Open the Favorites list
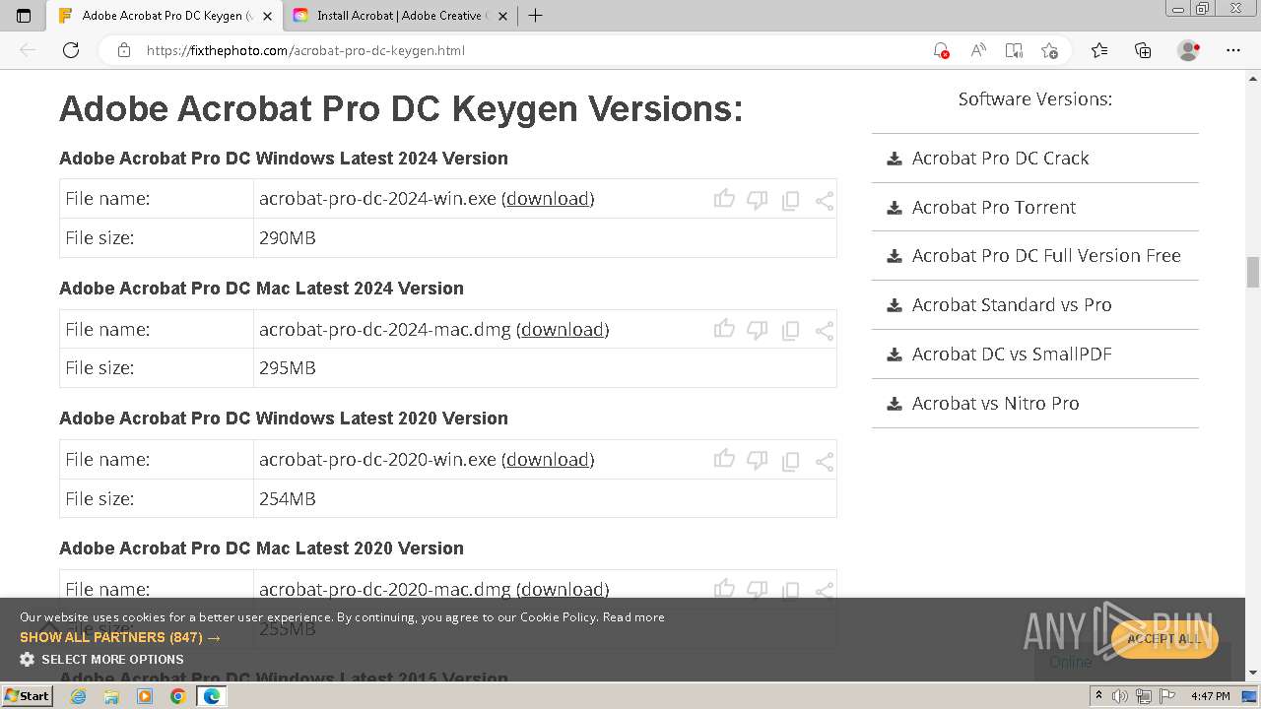The width and height of the screenshot is (1261, 709). click(1099, 50)
